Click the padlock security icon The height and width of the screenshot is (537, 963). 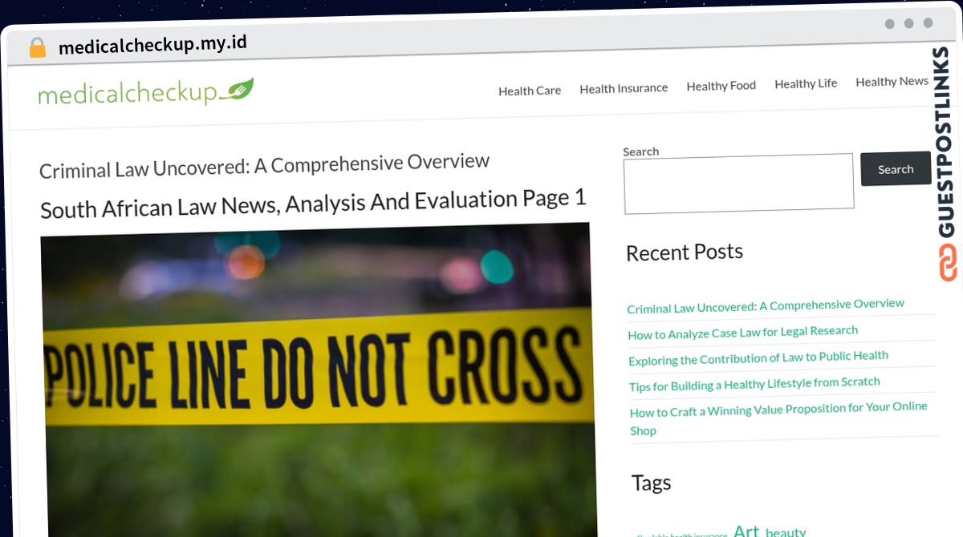point(37,48)
